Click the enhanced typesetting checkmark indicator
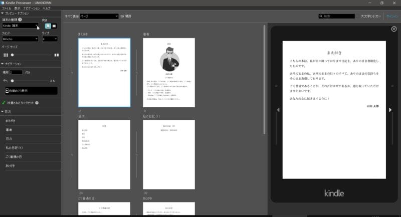 point(4,103)
